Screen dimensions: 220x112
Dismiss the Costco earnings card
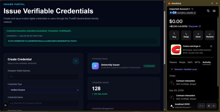click(211, 46)
